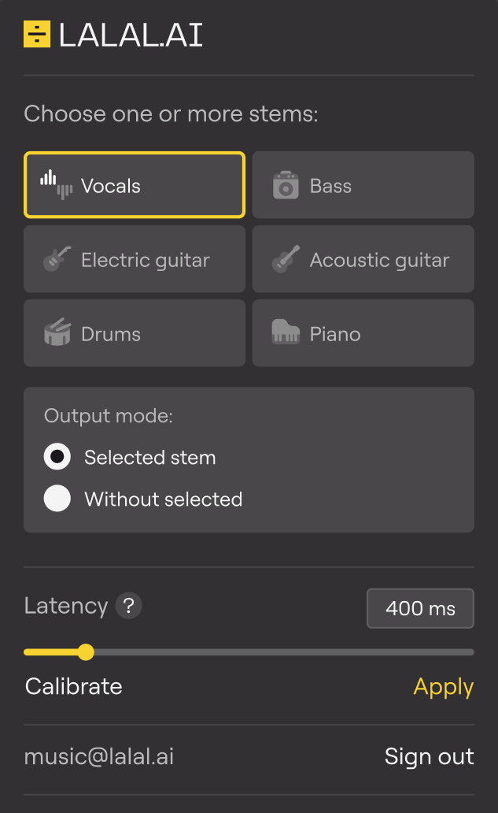
Task: Click the Piano icon
Action: tap(286, 332)
